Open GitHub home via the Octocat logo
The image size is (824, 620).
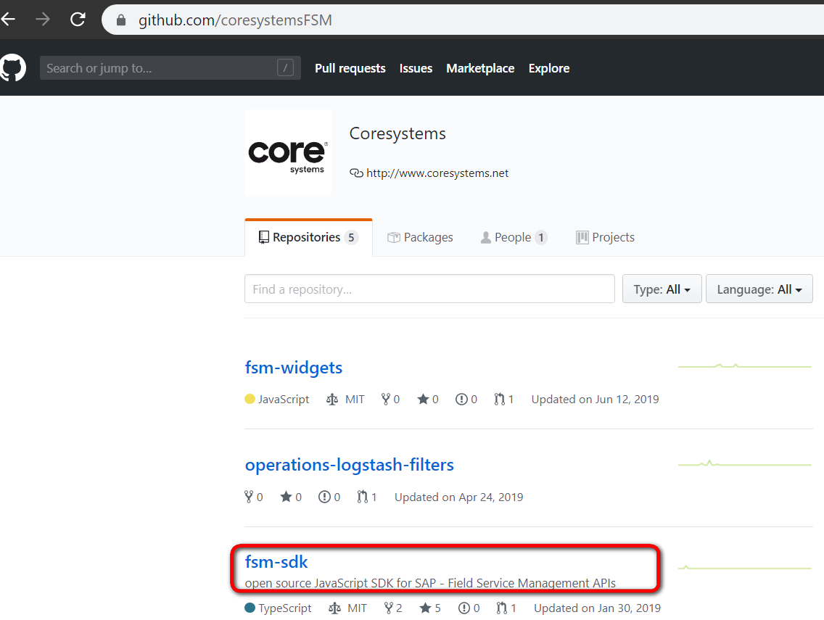tap(12, 67)
